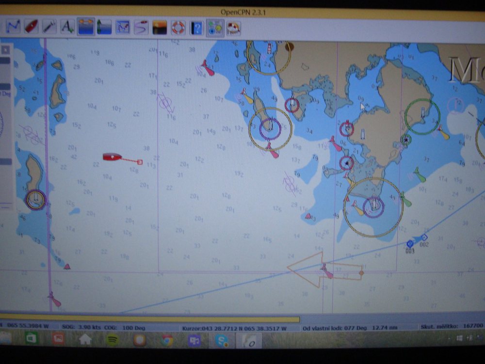Toggle chart text display (A icon)
The height and width of the screenshot is (364, 485).
[x=67, y=27]
